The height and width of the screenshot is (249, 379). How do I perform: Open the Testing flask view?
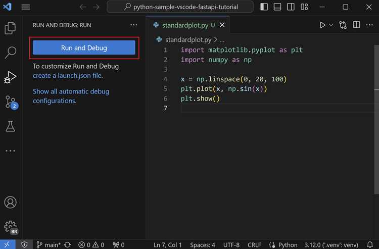coord(10,126)
